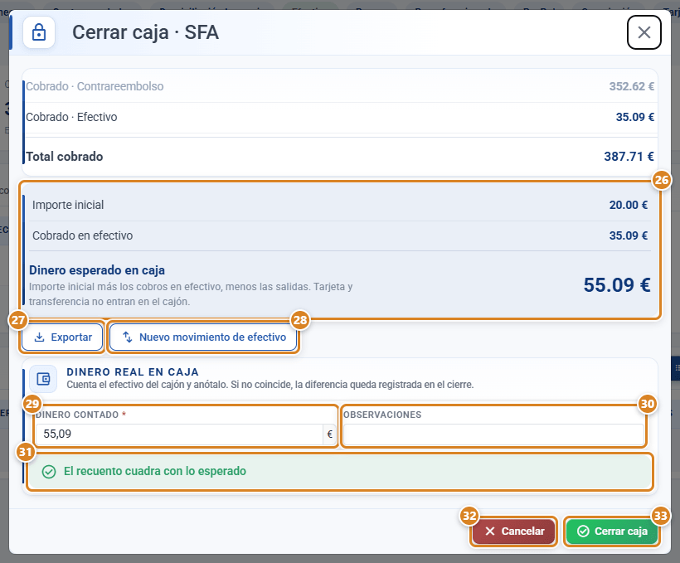Open Nuevo movimiento de efectivo

(x=203, y=337)
